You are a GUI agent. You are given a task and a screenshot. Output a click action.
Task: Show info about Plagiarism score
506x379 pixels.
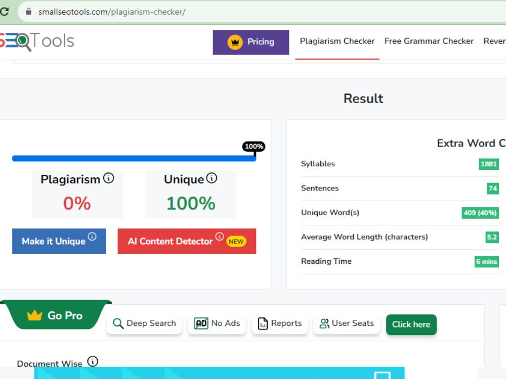[109, 178]
